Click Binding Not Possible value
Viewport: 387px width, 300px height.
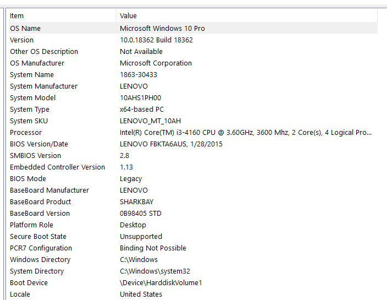click(x=153, y=248)
